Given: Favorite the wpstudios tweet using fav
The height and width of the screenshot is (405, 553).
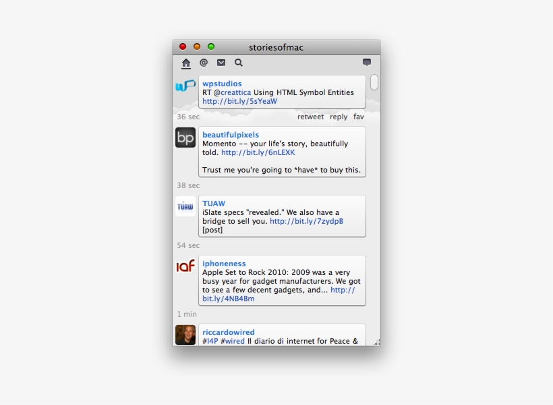Looking at the screenshot, I should [358, 116].
